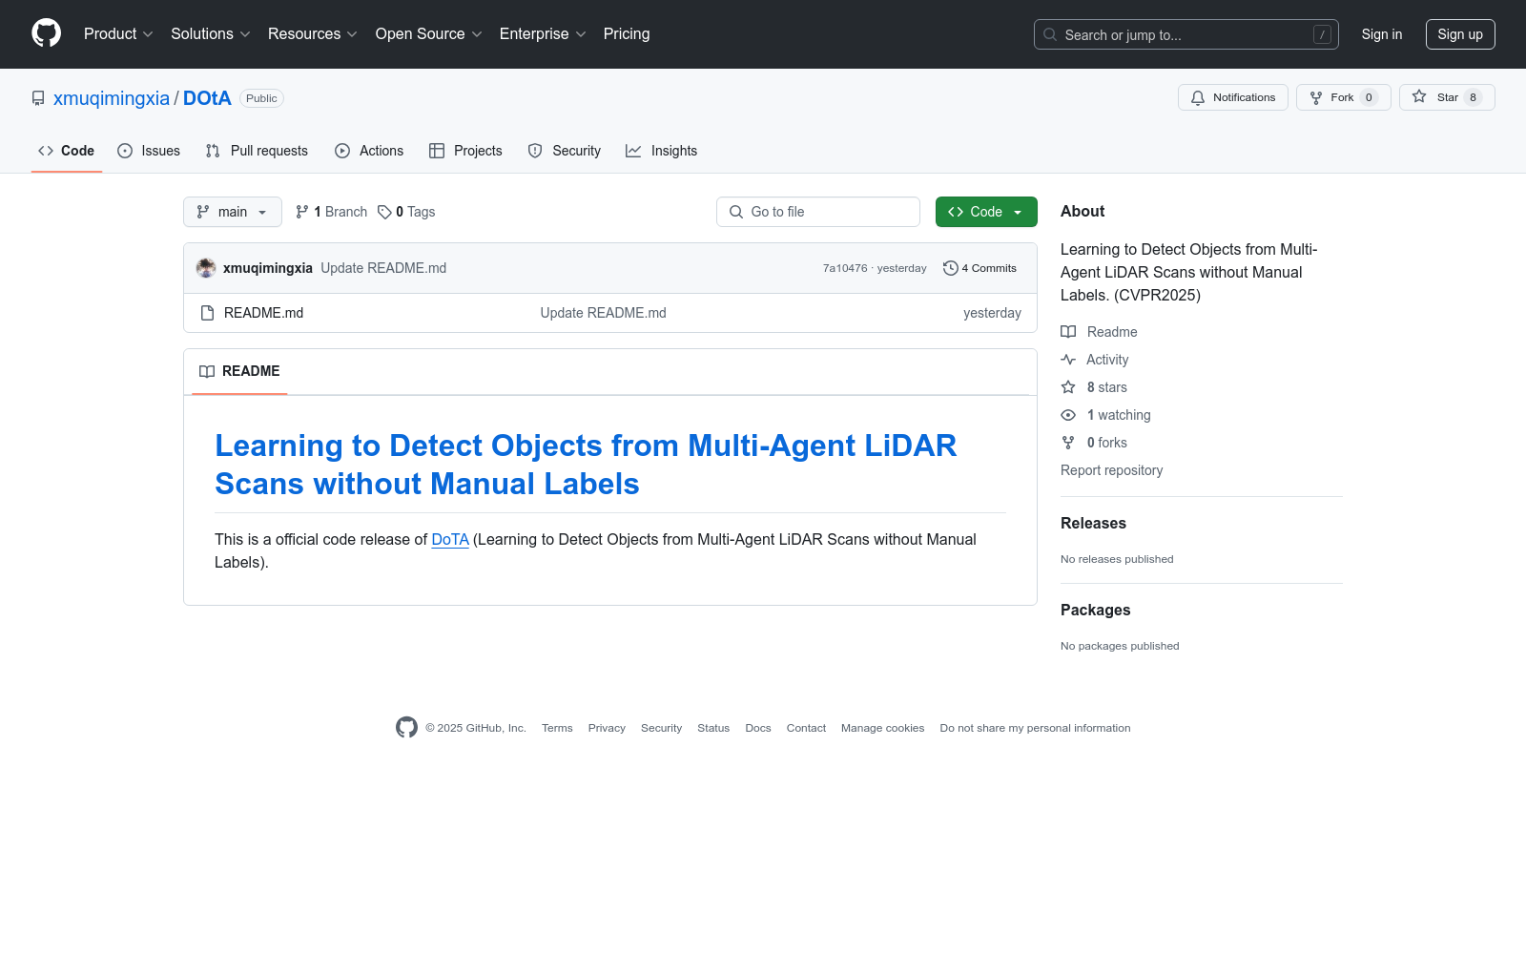Click the GitHub logo in header

point(46,33)
